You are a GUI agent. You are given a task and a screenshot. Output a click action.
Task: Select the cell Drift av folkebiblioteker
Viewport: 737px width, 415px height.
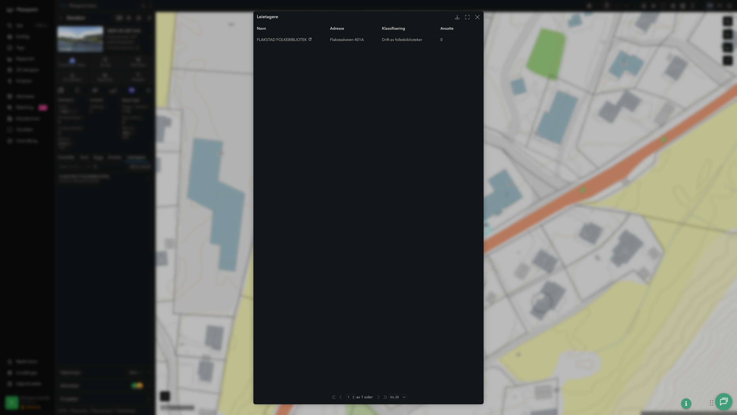402,40
